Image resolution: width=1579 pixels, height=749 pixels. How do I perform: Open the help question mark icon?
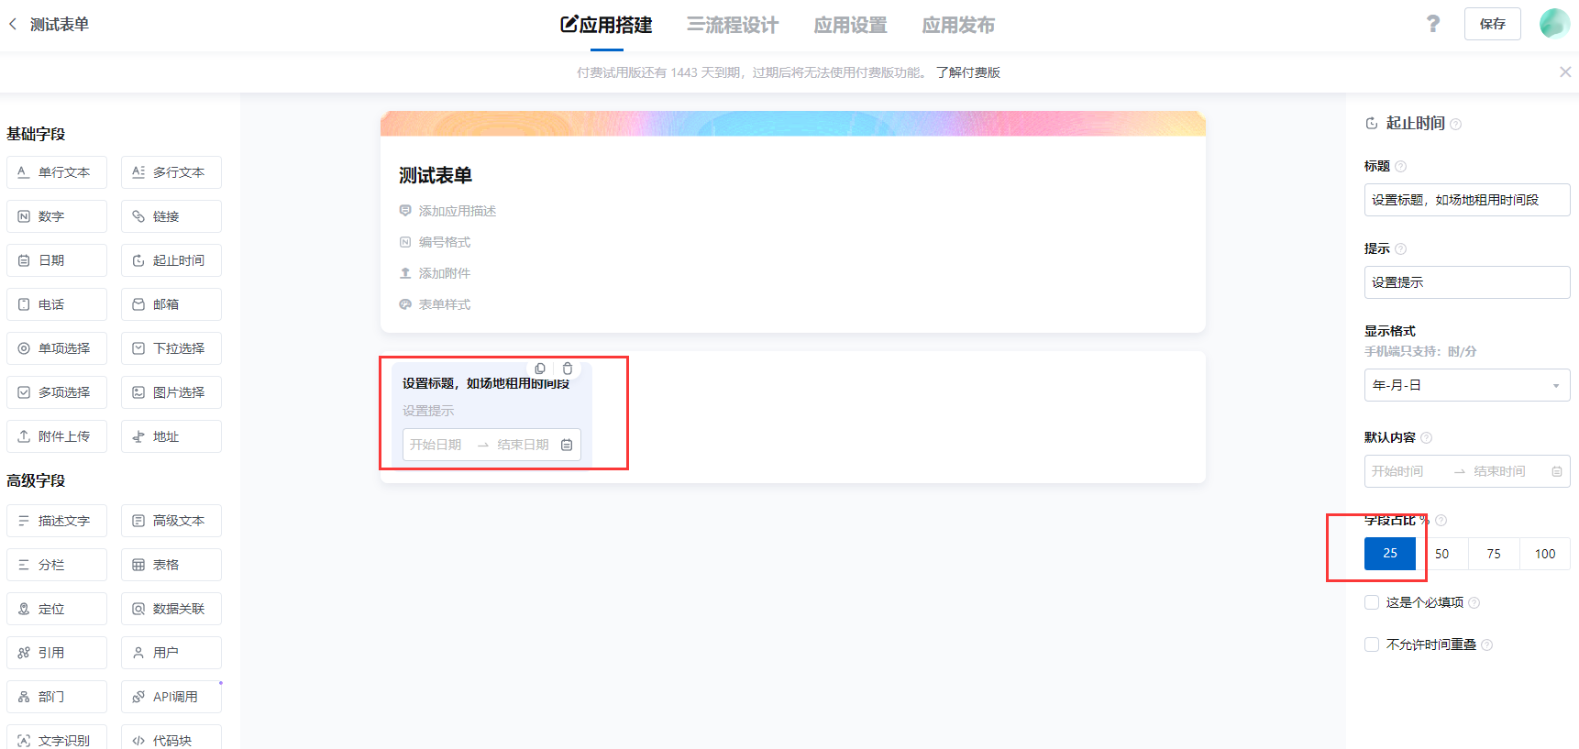1433,24
